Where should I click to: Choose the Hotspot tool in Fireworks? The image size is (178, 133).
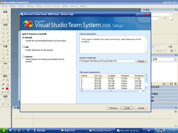click(3, 67)
